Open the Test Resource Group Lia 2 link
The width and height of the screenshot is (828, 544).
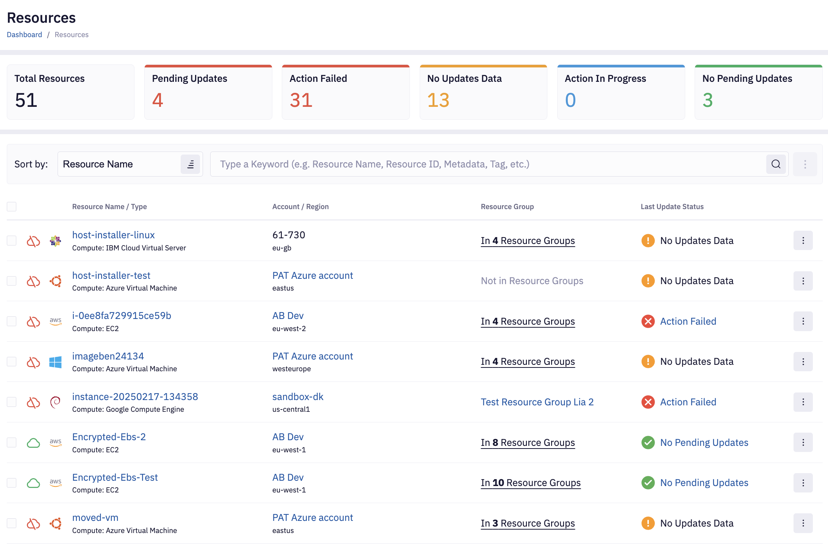[x=537, y=402]
